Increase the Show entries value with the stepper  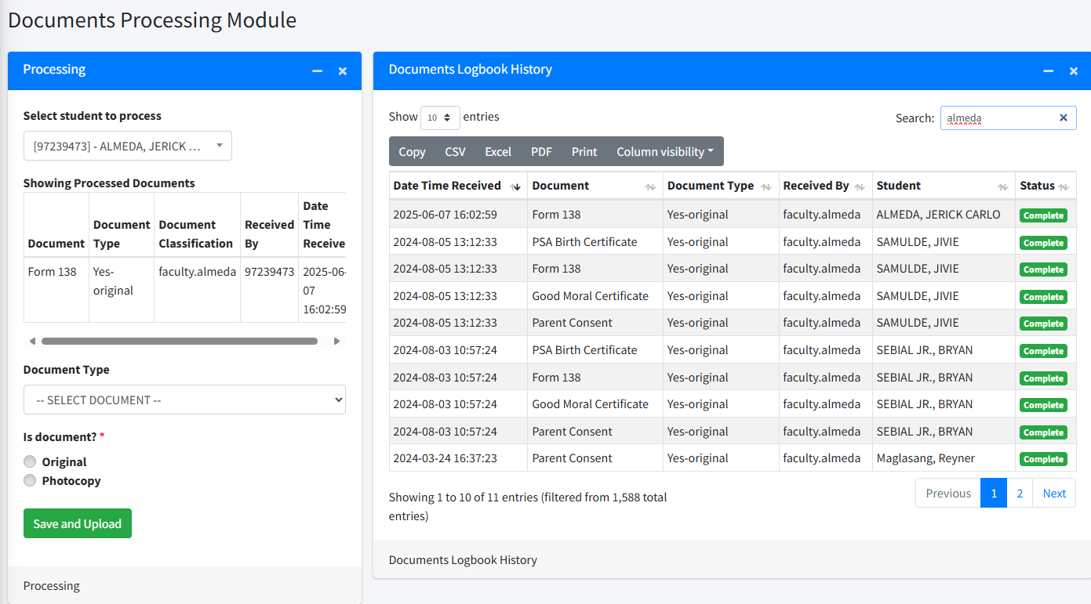click(449, 113)
